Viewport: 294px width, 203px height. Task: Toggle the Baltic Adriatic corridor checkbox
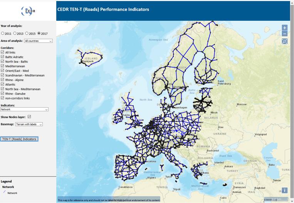tap(2, 57)
